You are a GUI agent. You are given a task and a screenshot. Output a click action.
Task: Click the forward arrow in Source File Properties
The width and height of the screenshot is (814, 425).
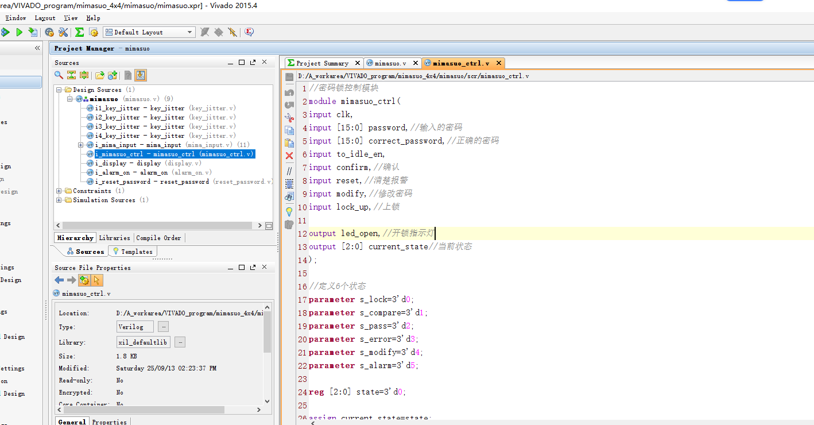71,280
